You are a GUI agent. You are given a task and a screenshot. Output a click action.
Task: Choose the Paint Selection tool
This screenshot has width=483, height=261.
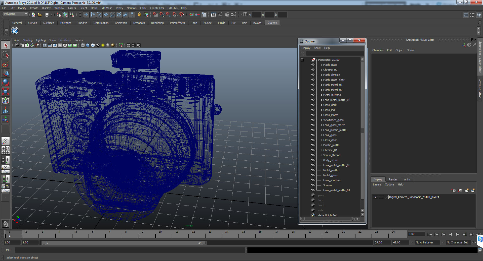pyautogui.click(x=6, y=64)
